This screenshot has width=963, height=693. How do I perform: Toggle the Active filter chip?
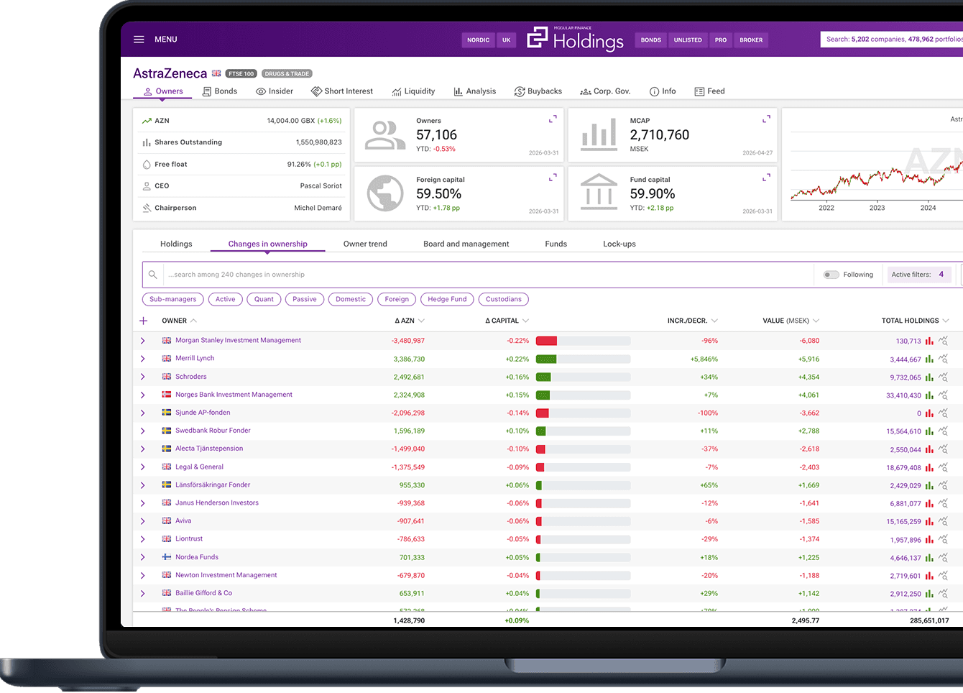225,299
